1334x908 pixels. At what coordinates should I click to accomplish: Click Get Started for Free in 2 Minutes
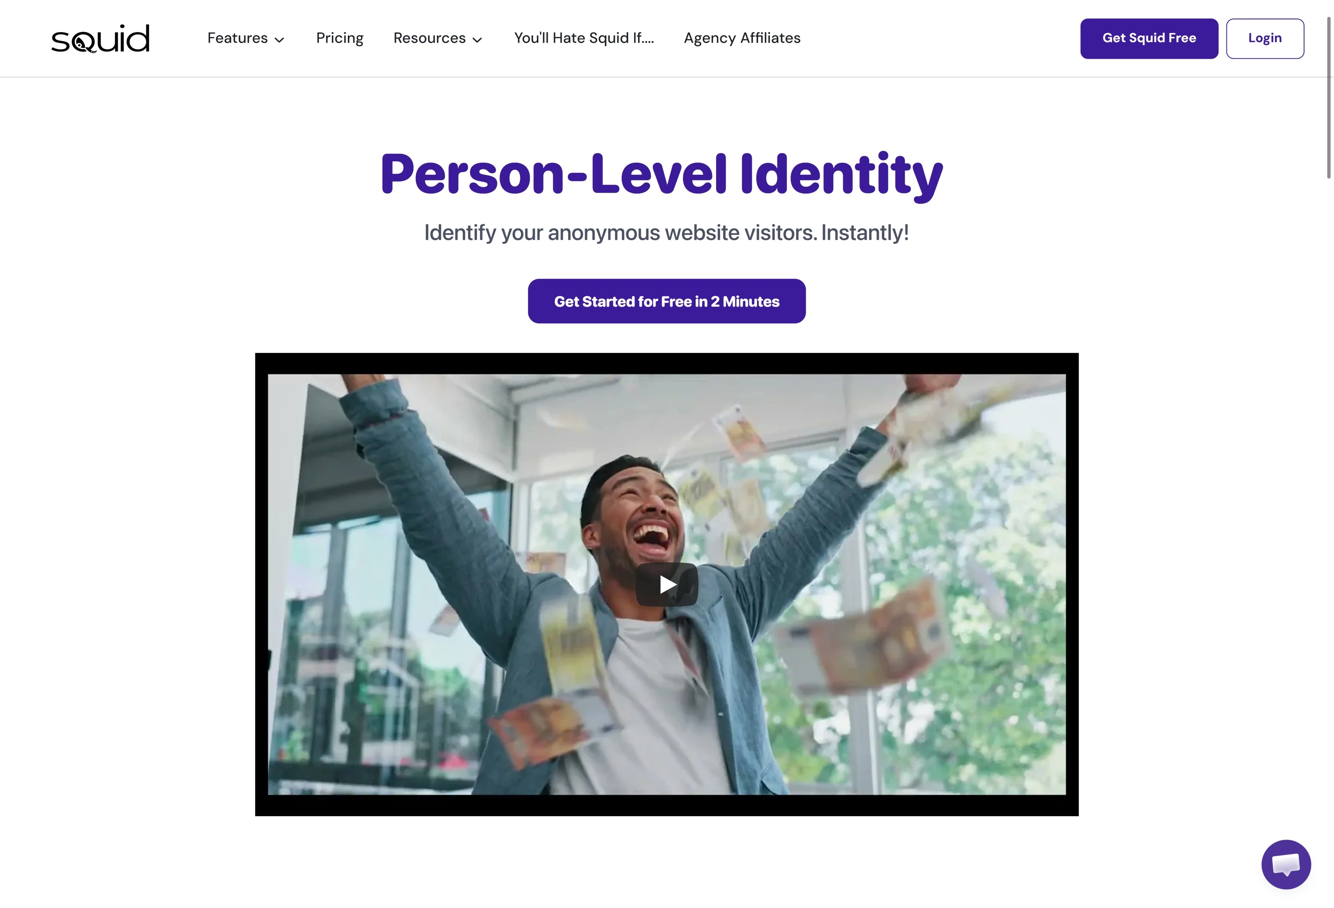point(667,301)
